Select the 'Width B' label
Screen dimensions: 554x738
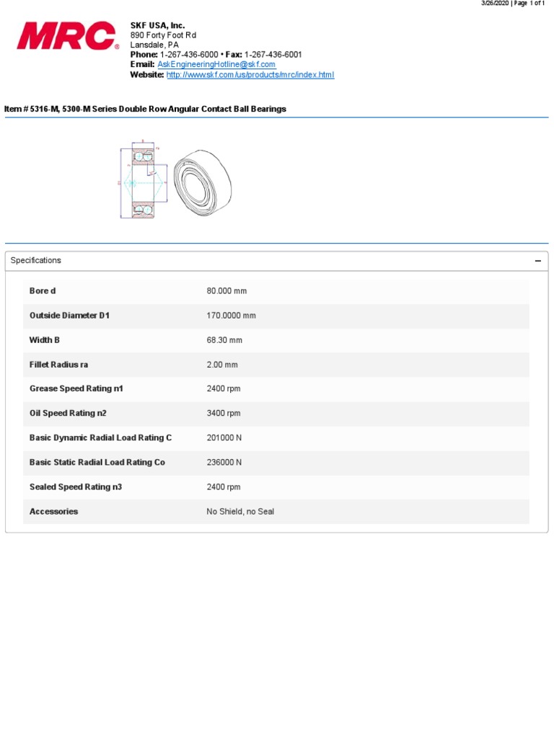(44, 340)
